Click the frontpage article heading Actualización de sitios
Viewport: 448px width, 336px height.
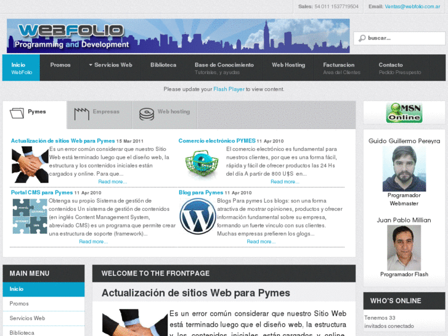(196, 293)
